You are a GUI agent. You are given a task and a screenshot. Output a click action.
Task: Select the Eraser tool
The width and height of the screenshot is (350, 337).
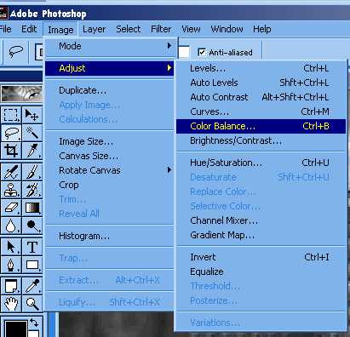(x=11, y=208)
